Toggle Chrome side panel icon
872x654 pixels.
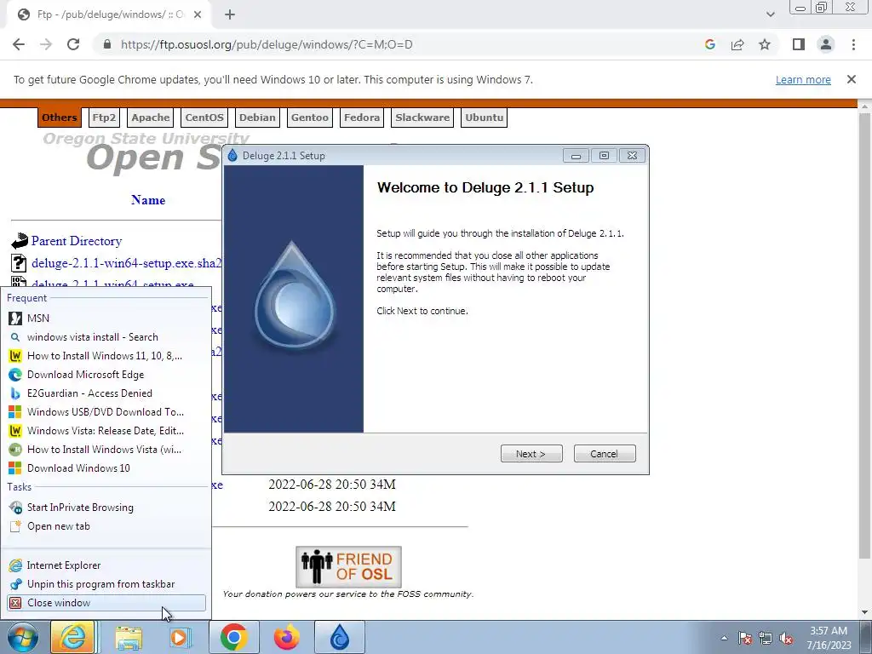coord(799,44)
